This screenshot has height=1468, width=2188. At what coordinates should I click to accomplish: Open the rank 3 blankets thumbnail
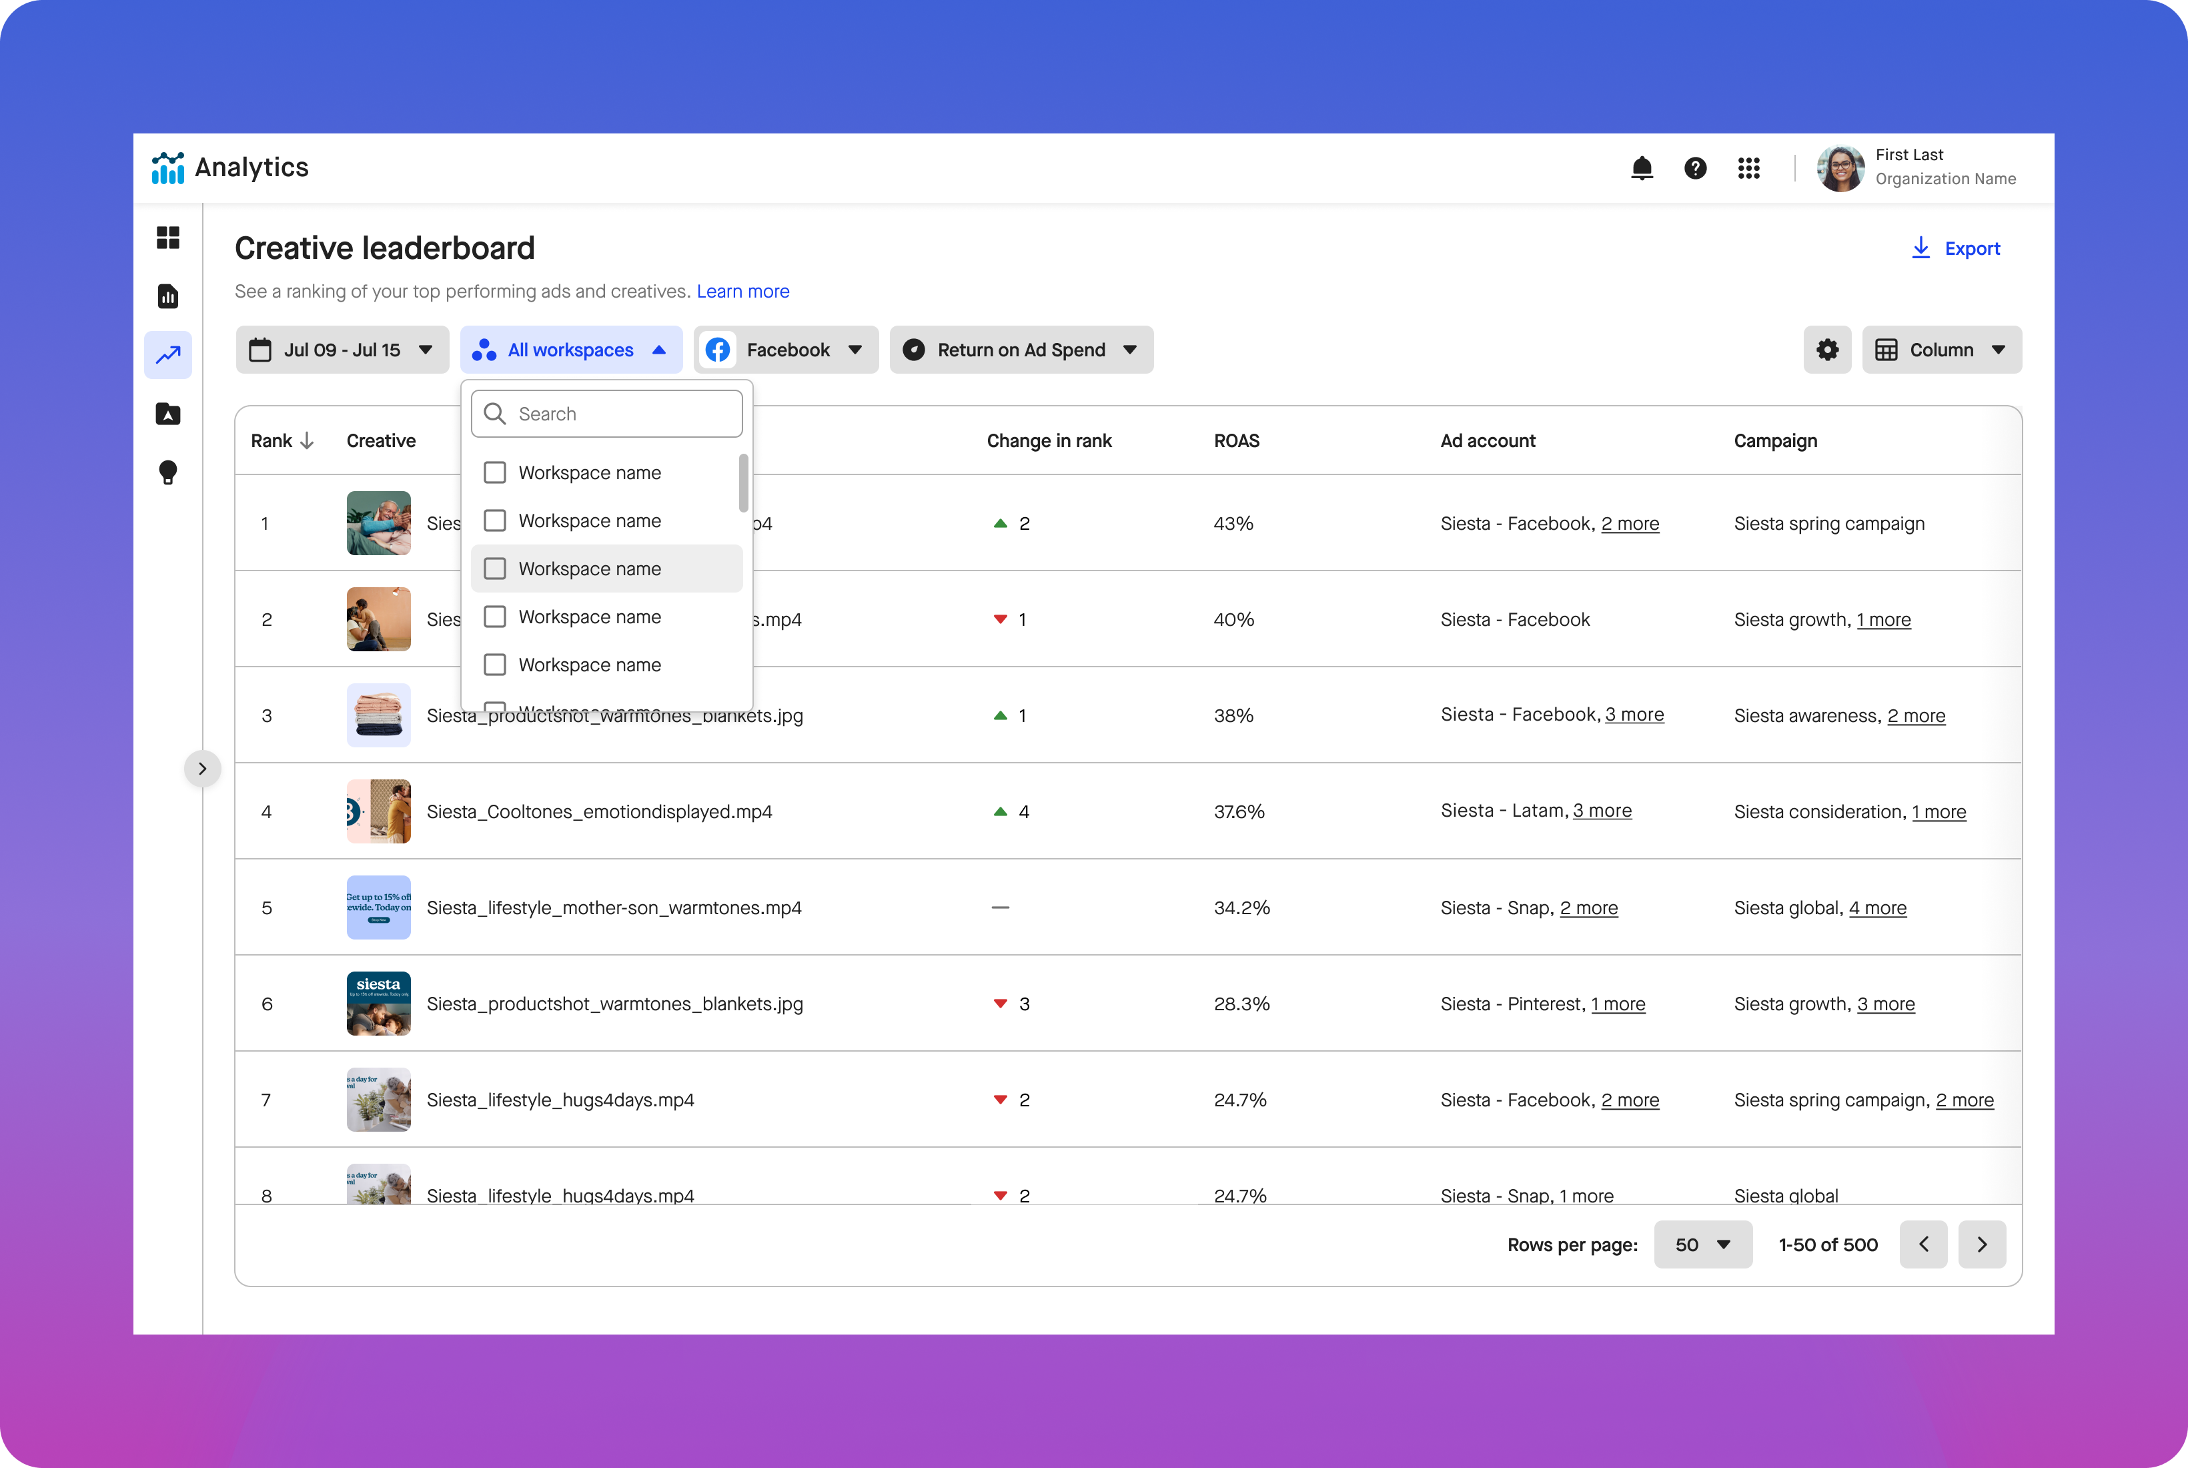(x=378, y=715)
